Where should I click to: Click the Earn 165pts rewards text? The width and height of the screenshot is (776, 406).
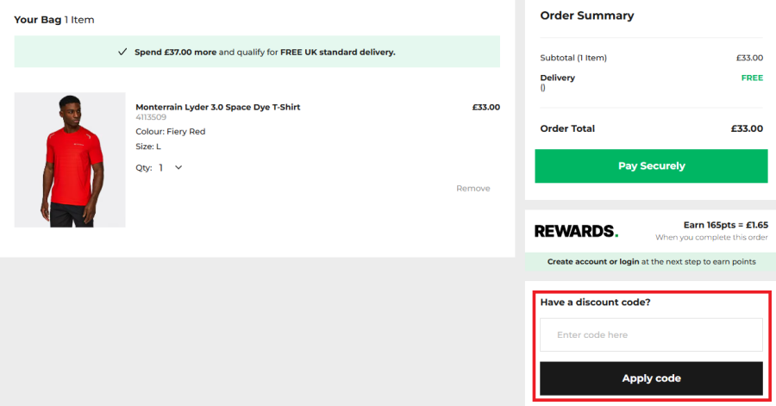click(x=724, y=225)
